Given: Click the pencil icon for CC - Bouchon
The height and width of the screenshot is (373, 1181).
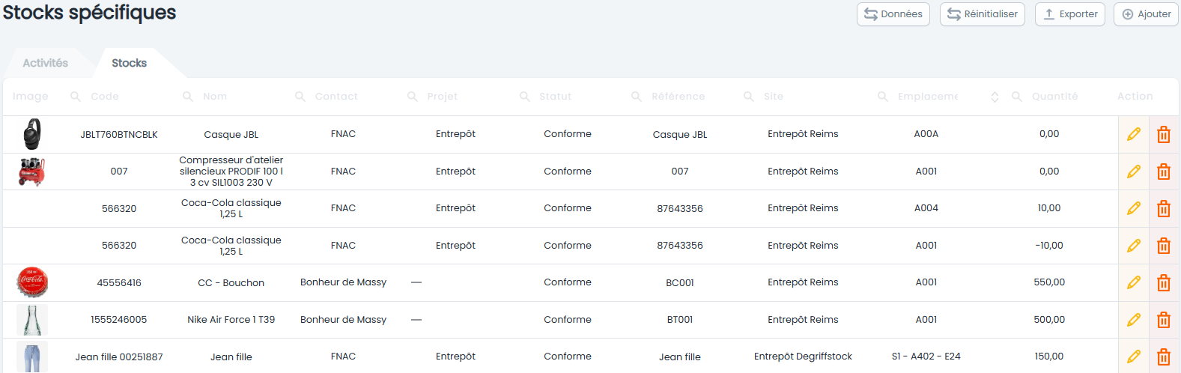Looking at the screenshot, I should point(1133,282).
